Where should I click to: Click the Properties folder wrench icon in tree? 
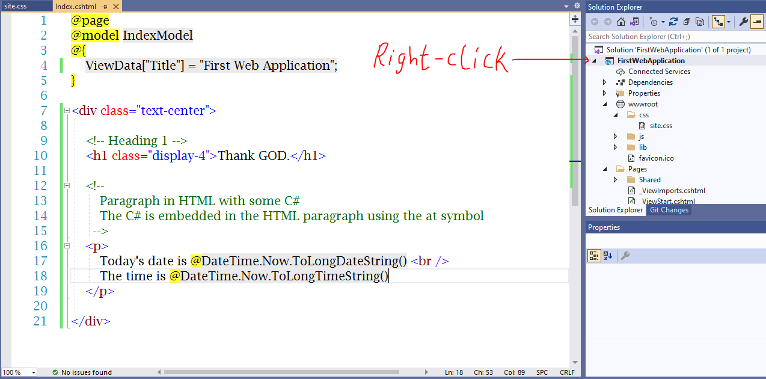tap(620, 93)
